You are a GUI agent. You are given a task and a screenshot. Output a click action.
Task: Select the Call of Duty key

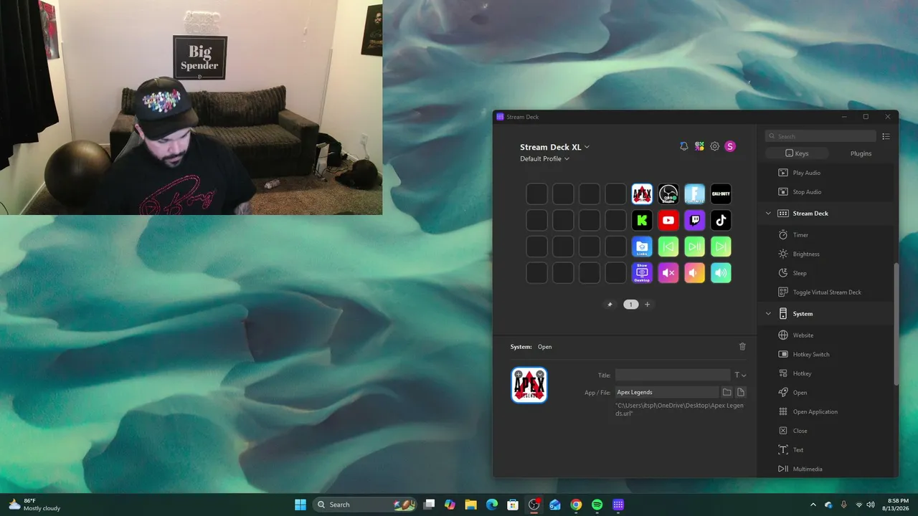coord(721,193)
